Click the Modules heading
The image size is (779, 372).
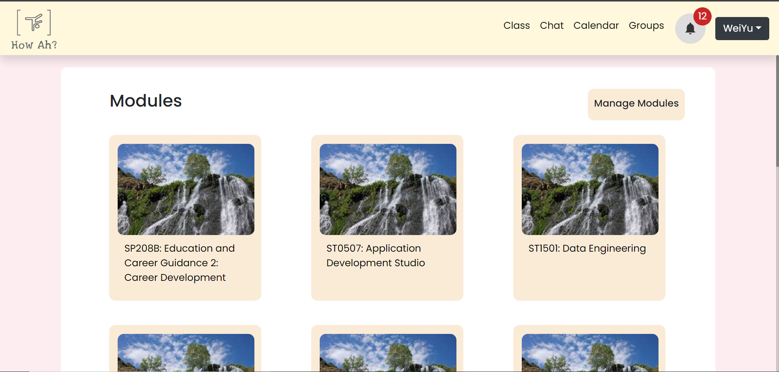tap(146, 101)
